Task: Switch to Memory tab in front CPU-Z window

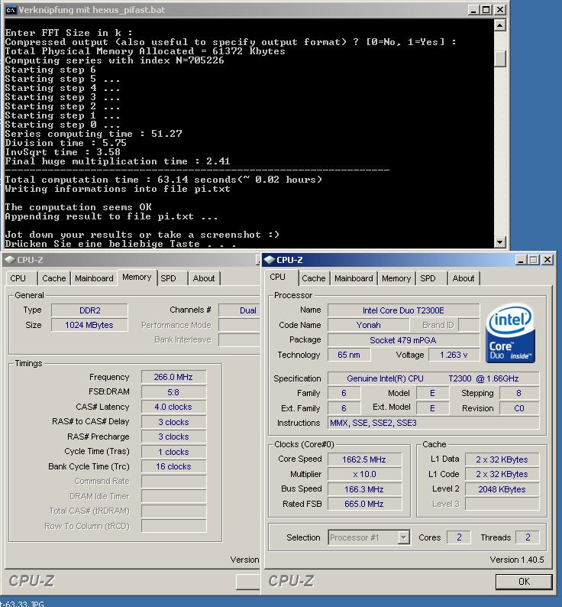Action: (396, 278)
